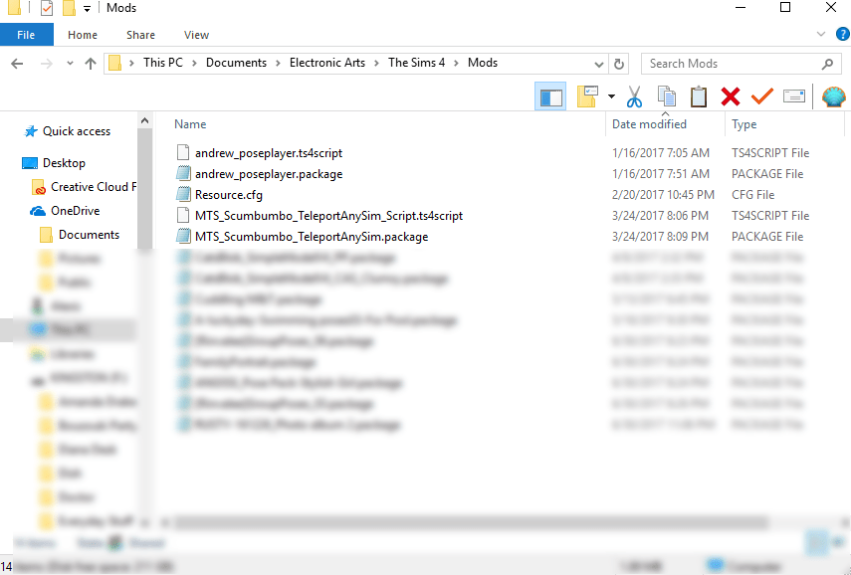Click 1/16/2017 7:05 AM date cell
Screen dimensions: 851x575
point(661,153)
